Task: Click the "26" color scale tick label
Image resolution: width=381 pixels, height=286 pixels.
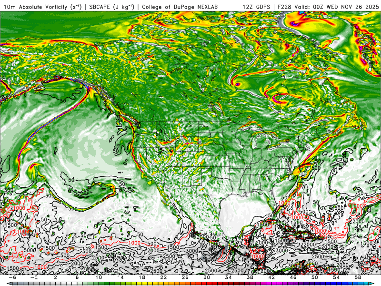Action: point(185,277)
